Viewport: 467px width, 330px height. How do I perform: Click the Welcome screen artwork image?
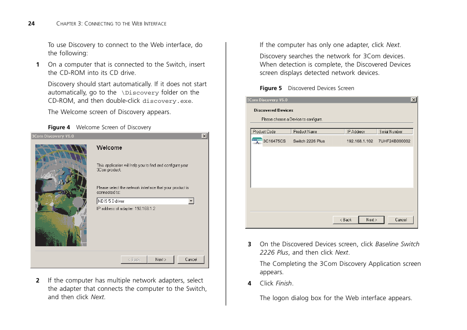pyautogui.click(x=61, y=195)
